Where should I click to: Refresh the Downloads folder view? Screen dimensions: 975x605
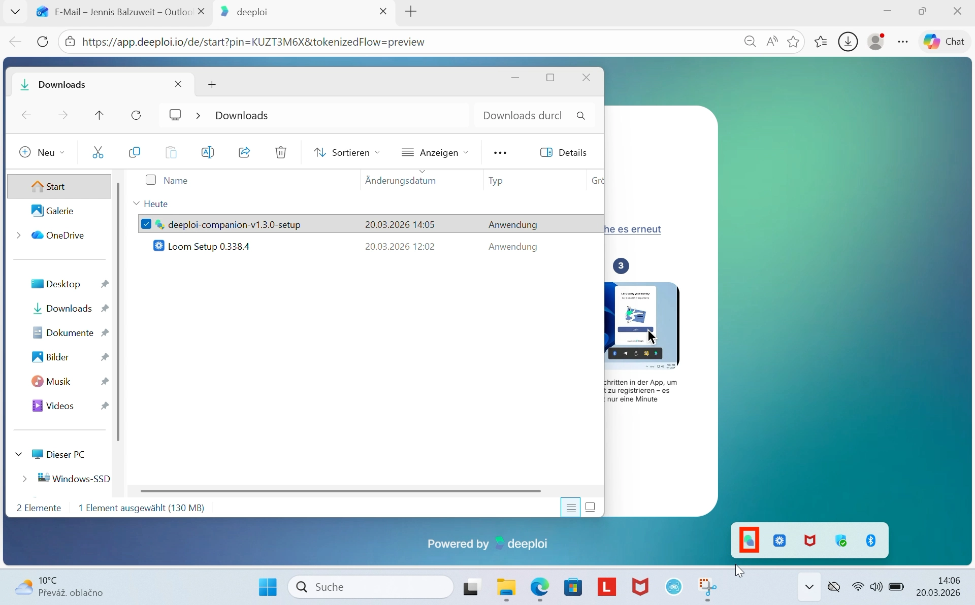coord(136,115)
